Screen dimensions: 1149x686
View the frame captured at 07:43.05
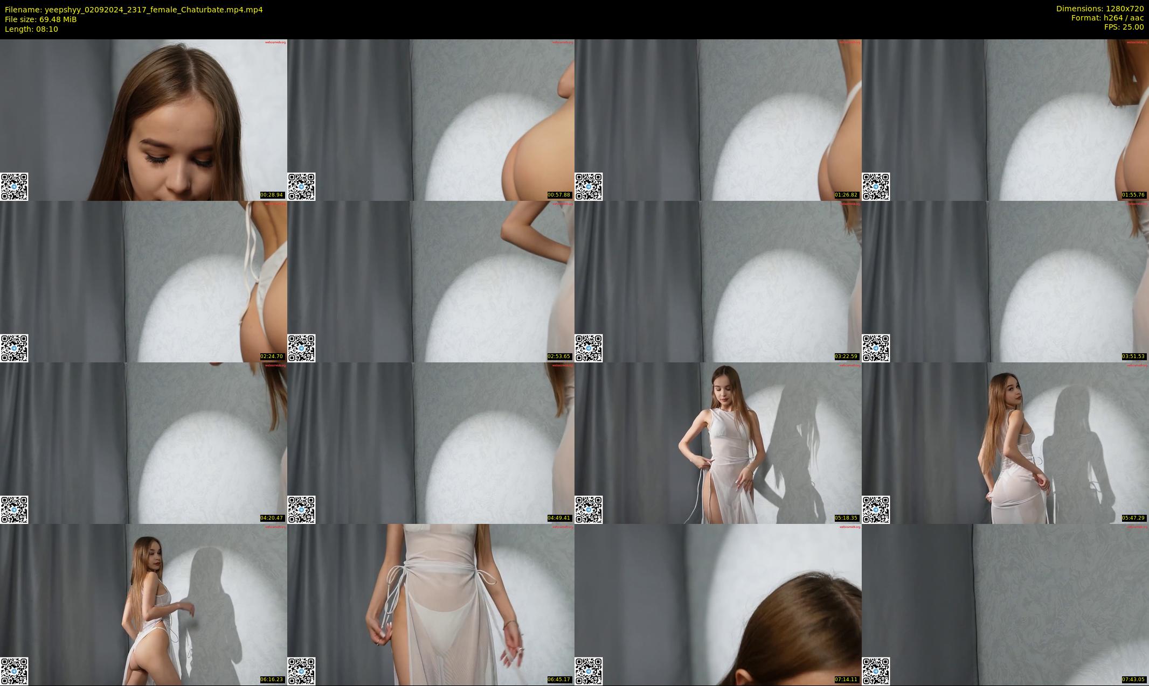point(1005,604)
